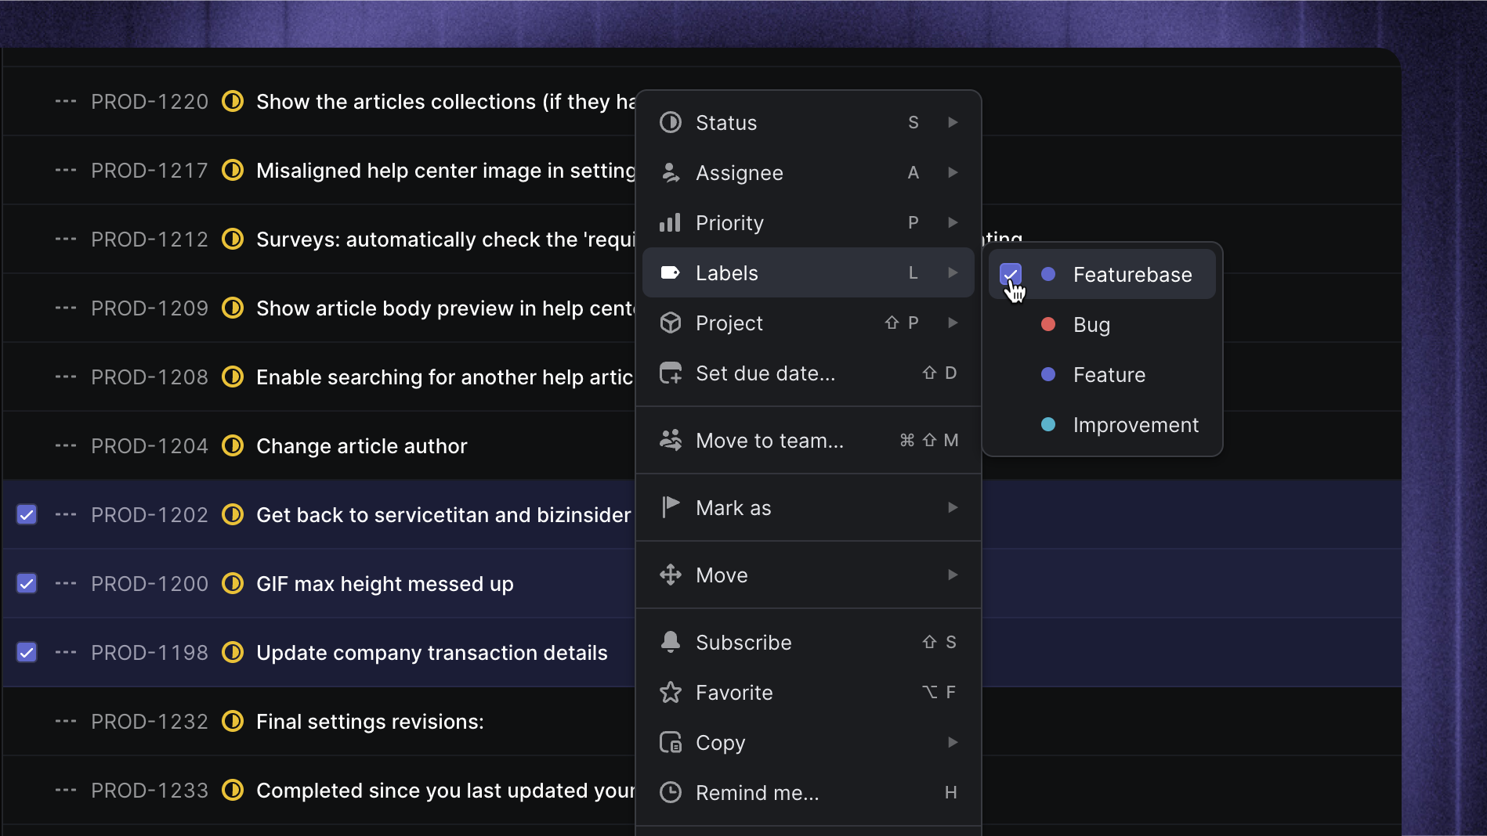1487x836 pixels.
Task: Open issue GIF max height messed up
Action: tap(385, 584)
